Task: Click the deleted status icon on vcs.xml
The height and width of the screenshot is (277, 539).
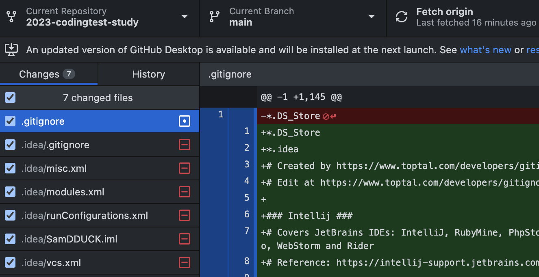Action: coord(185,262)
